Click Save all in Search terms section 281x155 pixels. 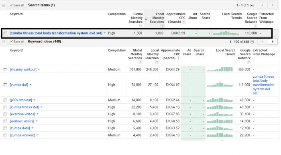17,5
